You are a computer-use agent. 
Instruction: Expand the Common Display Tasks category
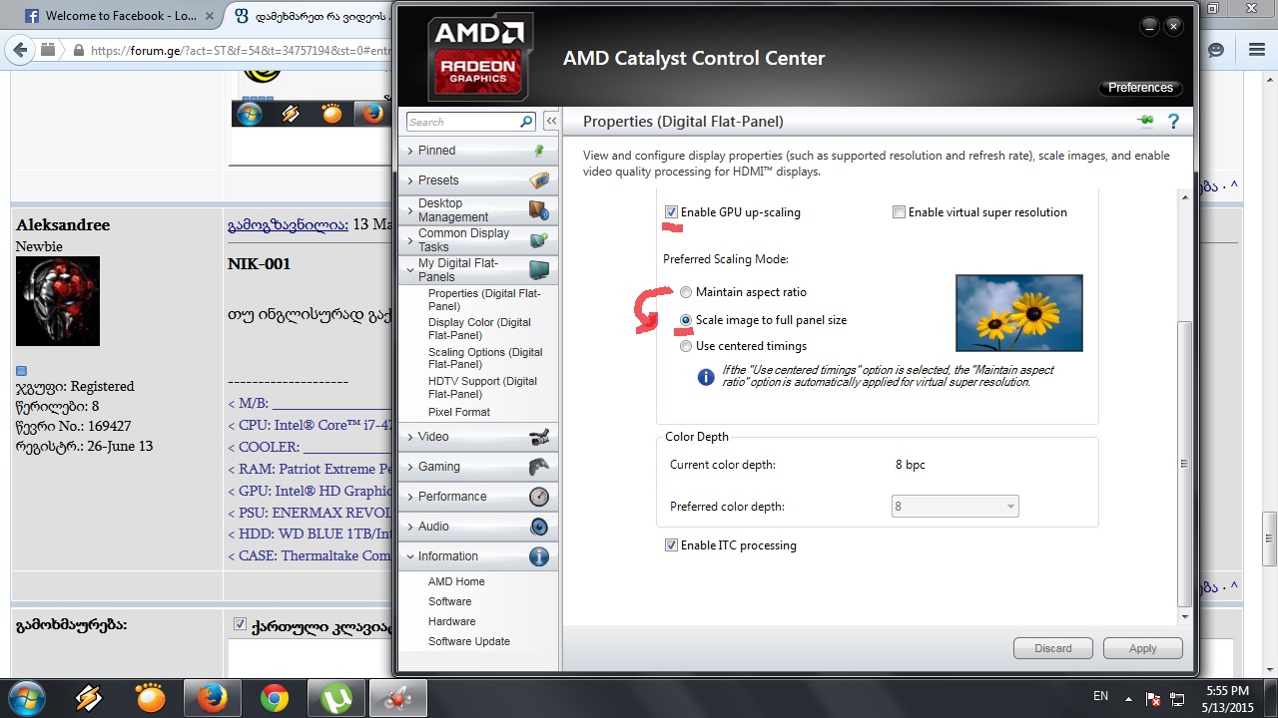pos(410,240)
